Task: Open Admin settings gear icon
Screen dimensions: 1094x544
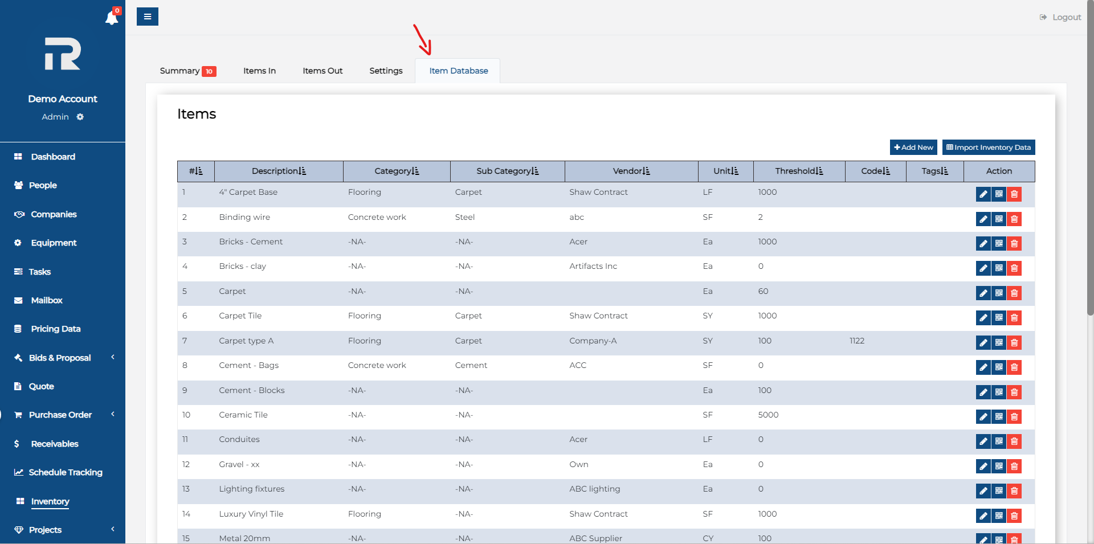Action: pyautogui.click(x=80, y=117)
